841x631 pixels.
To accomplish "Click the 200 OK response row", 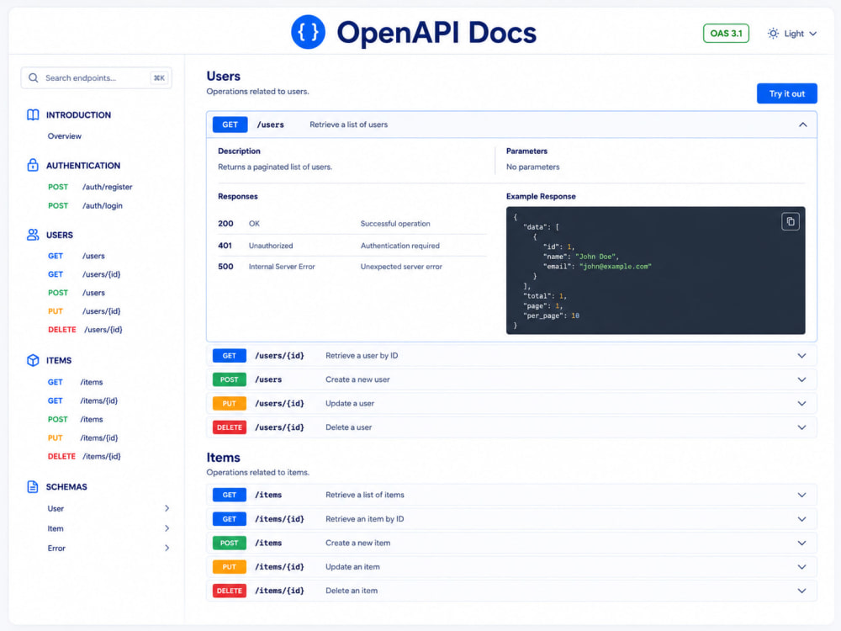I will (352, 223).
